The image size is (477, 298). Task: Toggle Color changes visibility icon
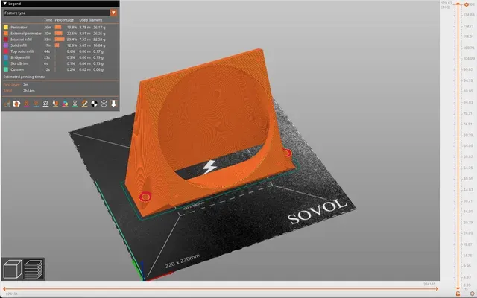point(65,104)
